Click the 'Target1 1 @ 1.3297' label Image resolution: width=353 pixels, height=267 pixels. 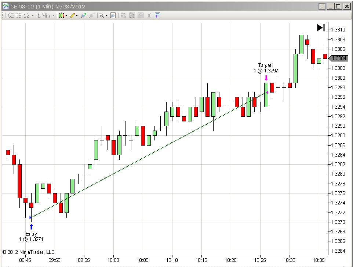266,68
